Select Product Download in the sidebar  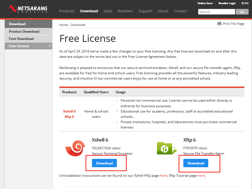(28, 31)
